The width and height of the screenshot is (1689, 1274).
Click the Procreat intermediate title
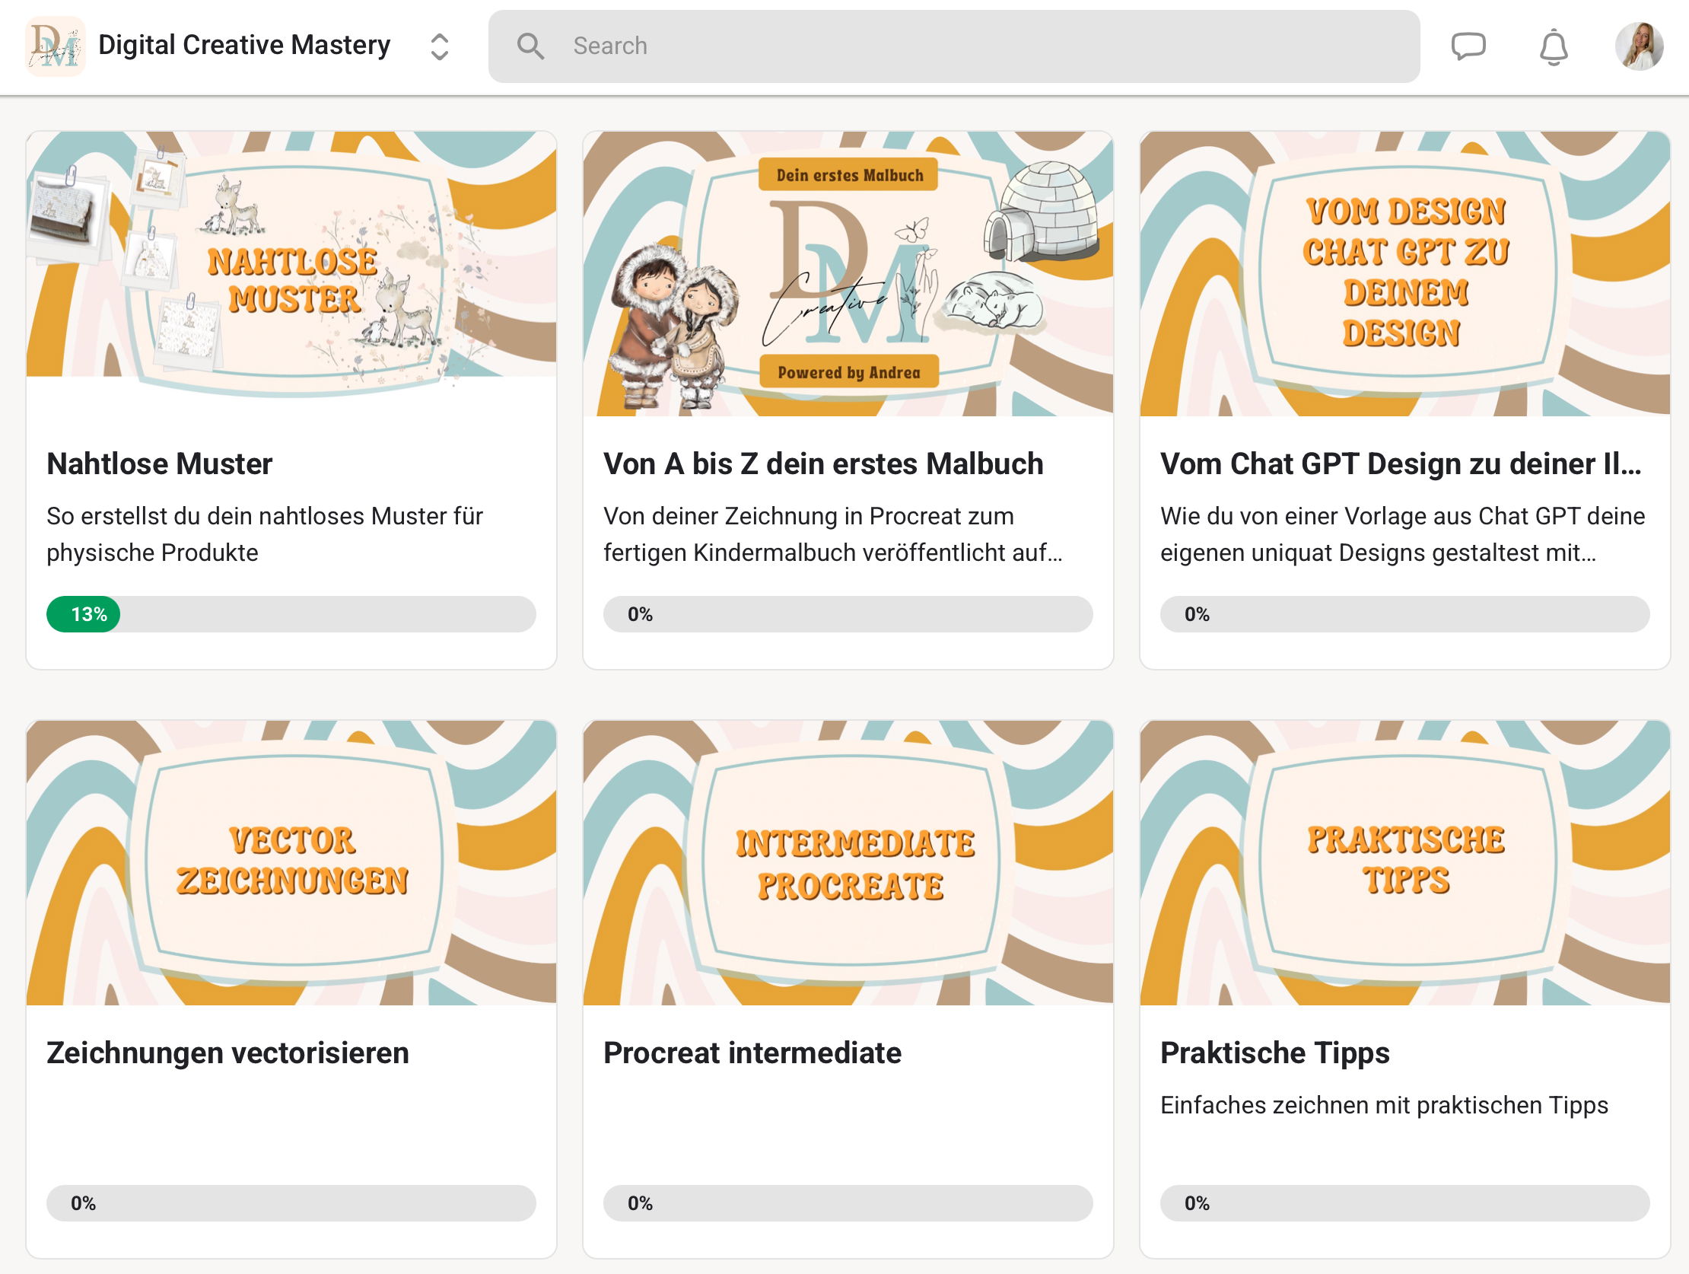pyautogui.click(x=752, y=1053)
